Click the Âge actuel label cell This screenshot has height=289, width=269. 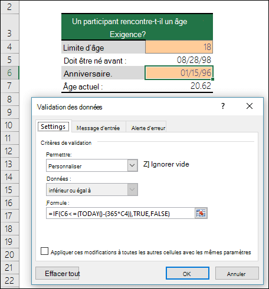click(x=103, y=86)
